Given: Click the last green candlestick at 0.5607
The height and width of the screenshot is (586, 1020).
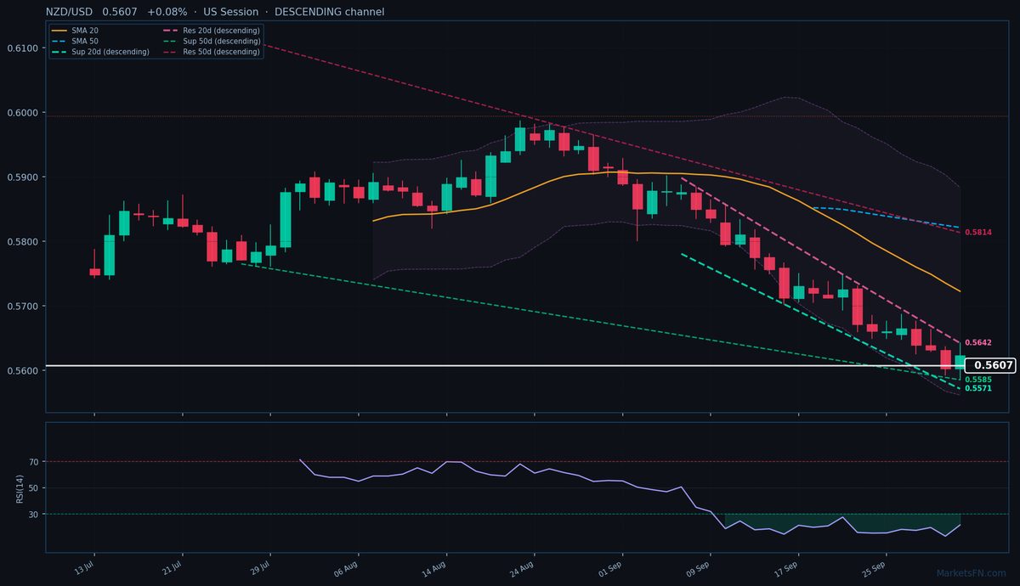Looking at the screenshot, I should pos(960,363).
